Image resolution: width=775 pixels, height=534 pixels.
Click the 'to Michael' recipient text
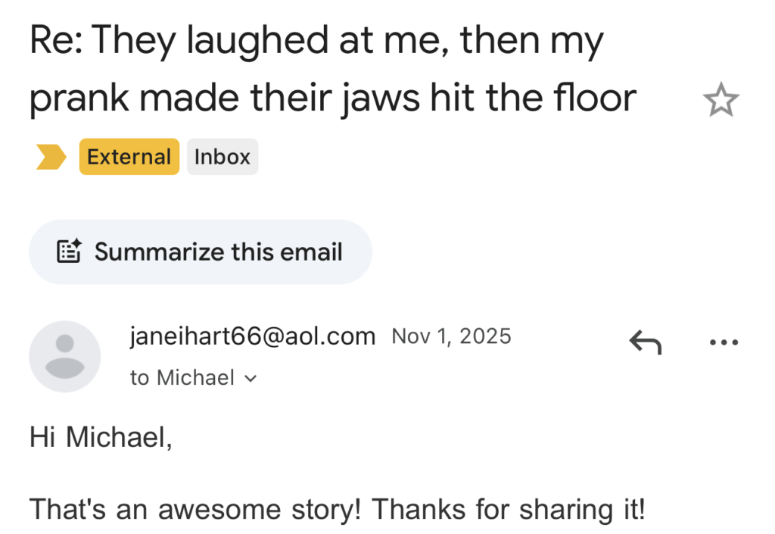[182, 377]
